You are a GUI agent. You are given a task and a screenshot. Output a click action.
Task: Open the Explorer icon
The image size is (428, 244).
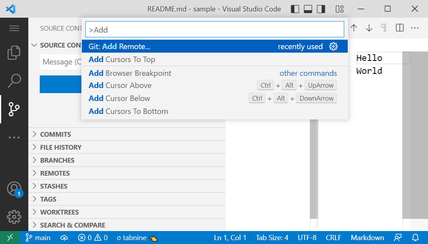(x=14, y=52)
